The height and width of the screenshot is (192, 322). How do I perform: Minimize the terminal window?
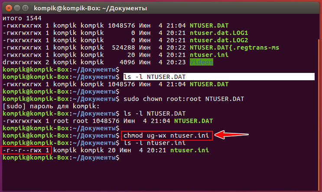(17, 8)
